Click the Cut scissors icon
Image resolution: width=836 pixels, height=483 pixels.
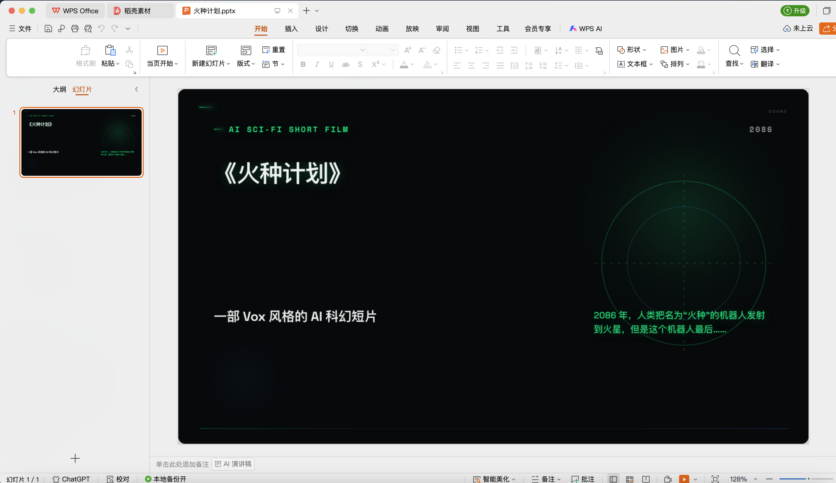129,50
